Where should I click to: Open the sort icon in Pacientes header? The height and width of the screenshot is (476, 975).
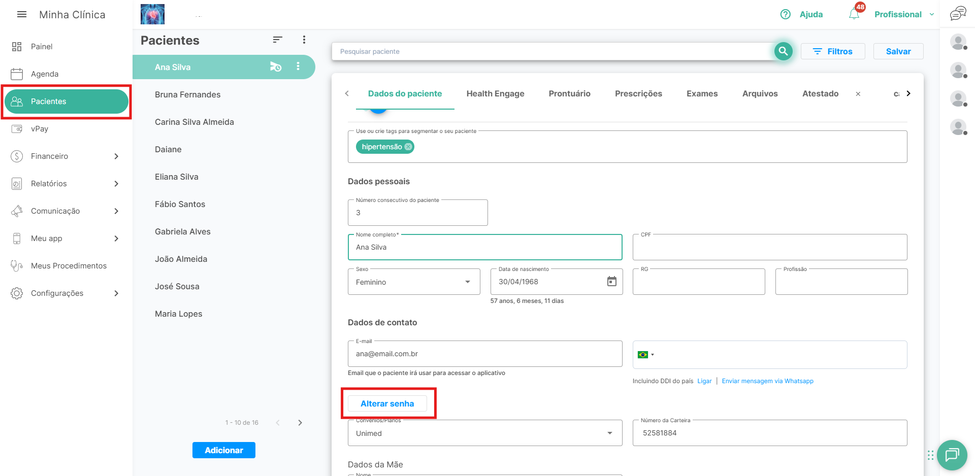277,40
